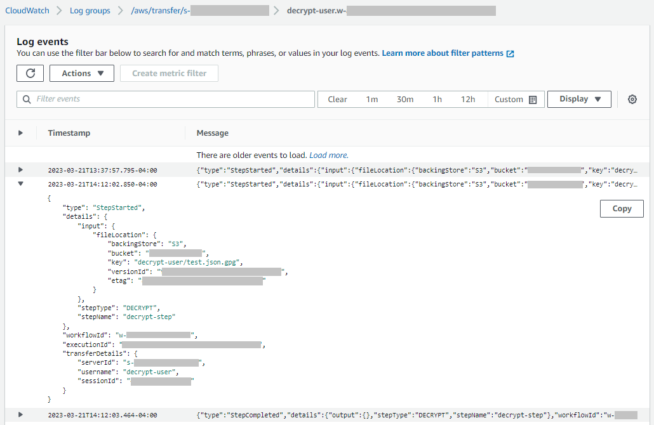This screenshot has height=425, width=654.
Task: Open the CloudWatch preferences gear
Action: (632, 99)
